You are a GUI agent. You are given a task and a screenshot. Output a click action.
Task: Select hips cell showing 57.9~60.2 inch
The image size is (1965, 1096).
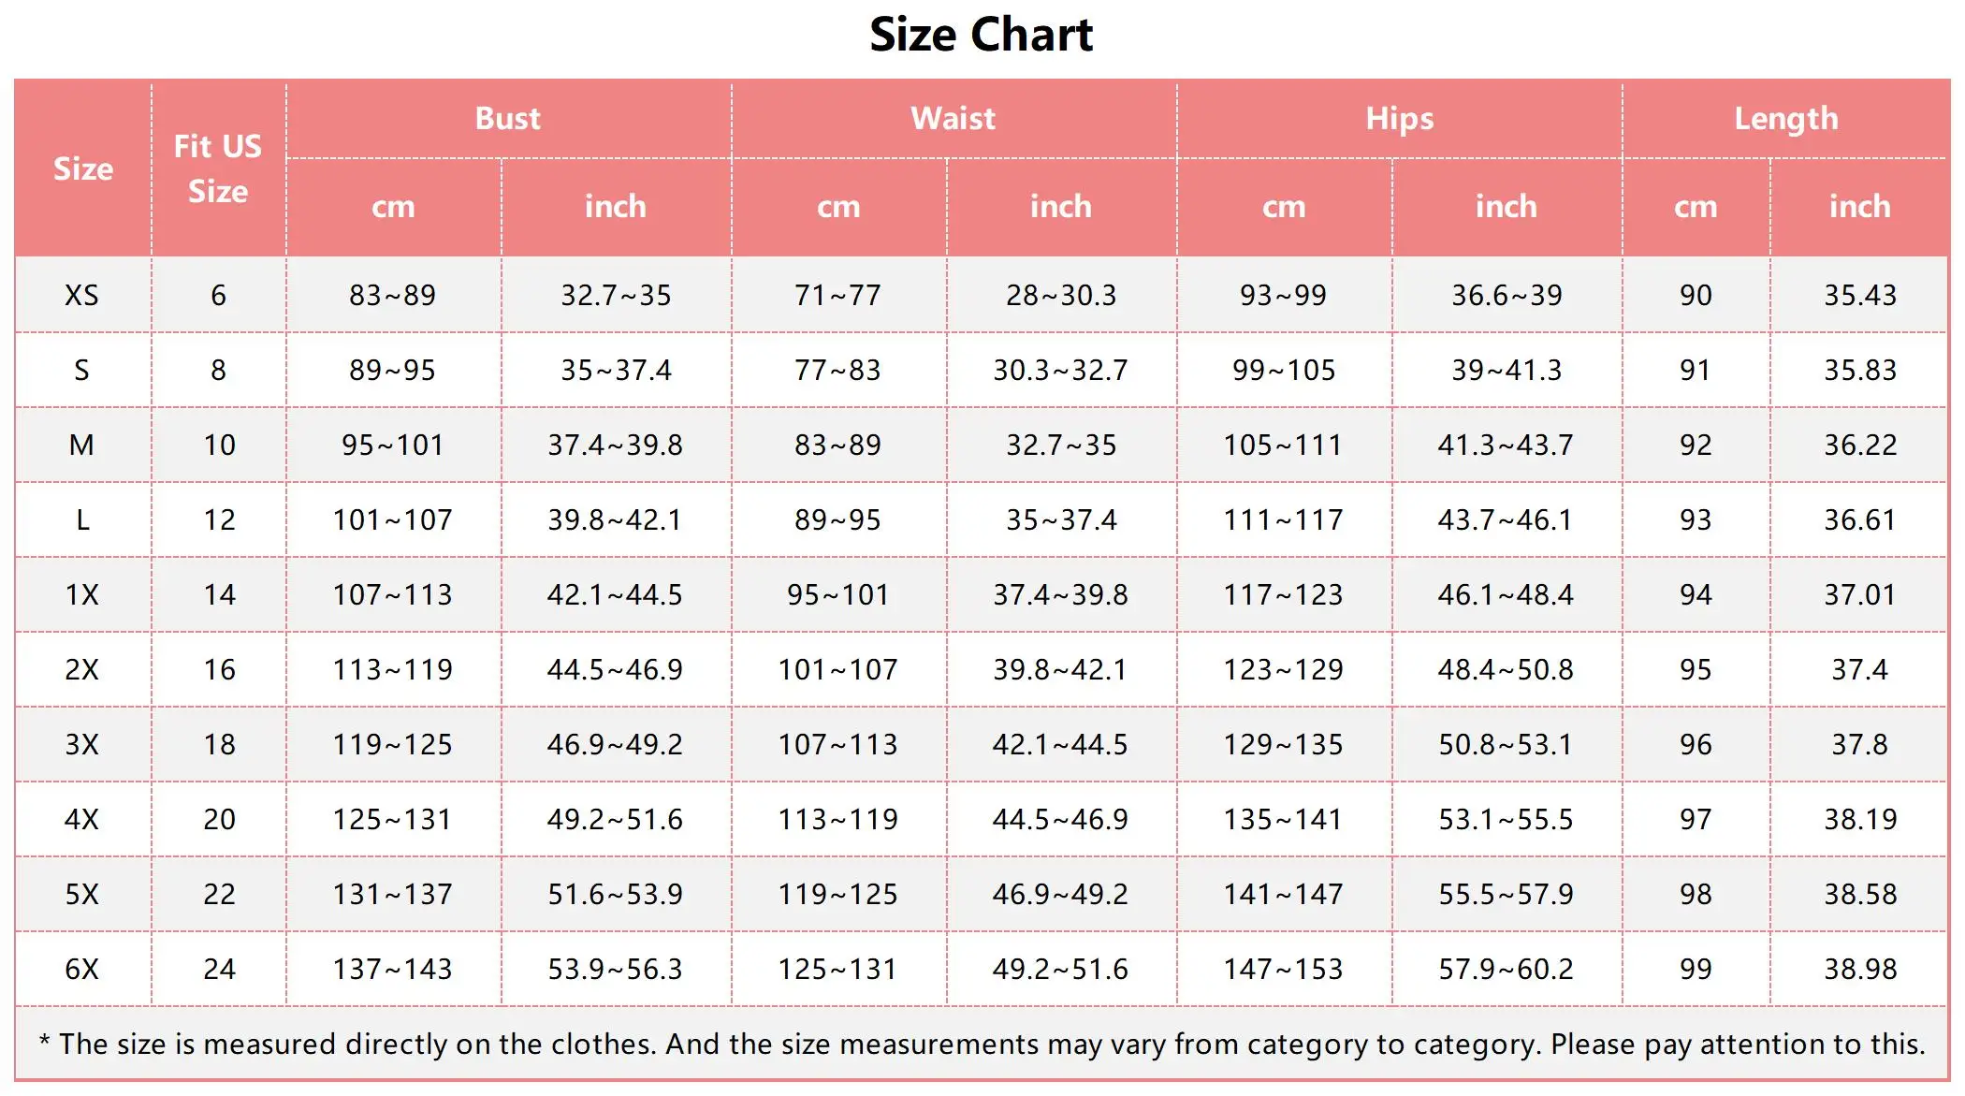coord(1506,969)
